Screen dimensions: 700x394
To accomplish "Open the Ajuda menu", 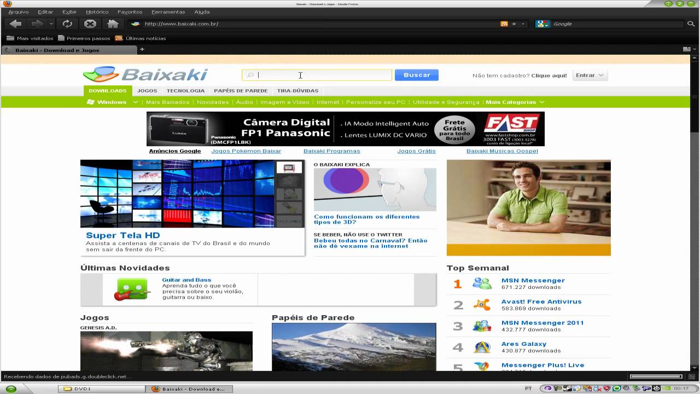I will tap(202, 11).
